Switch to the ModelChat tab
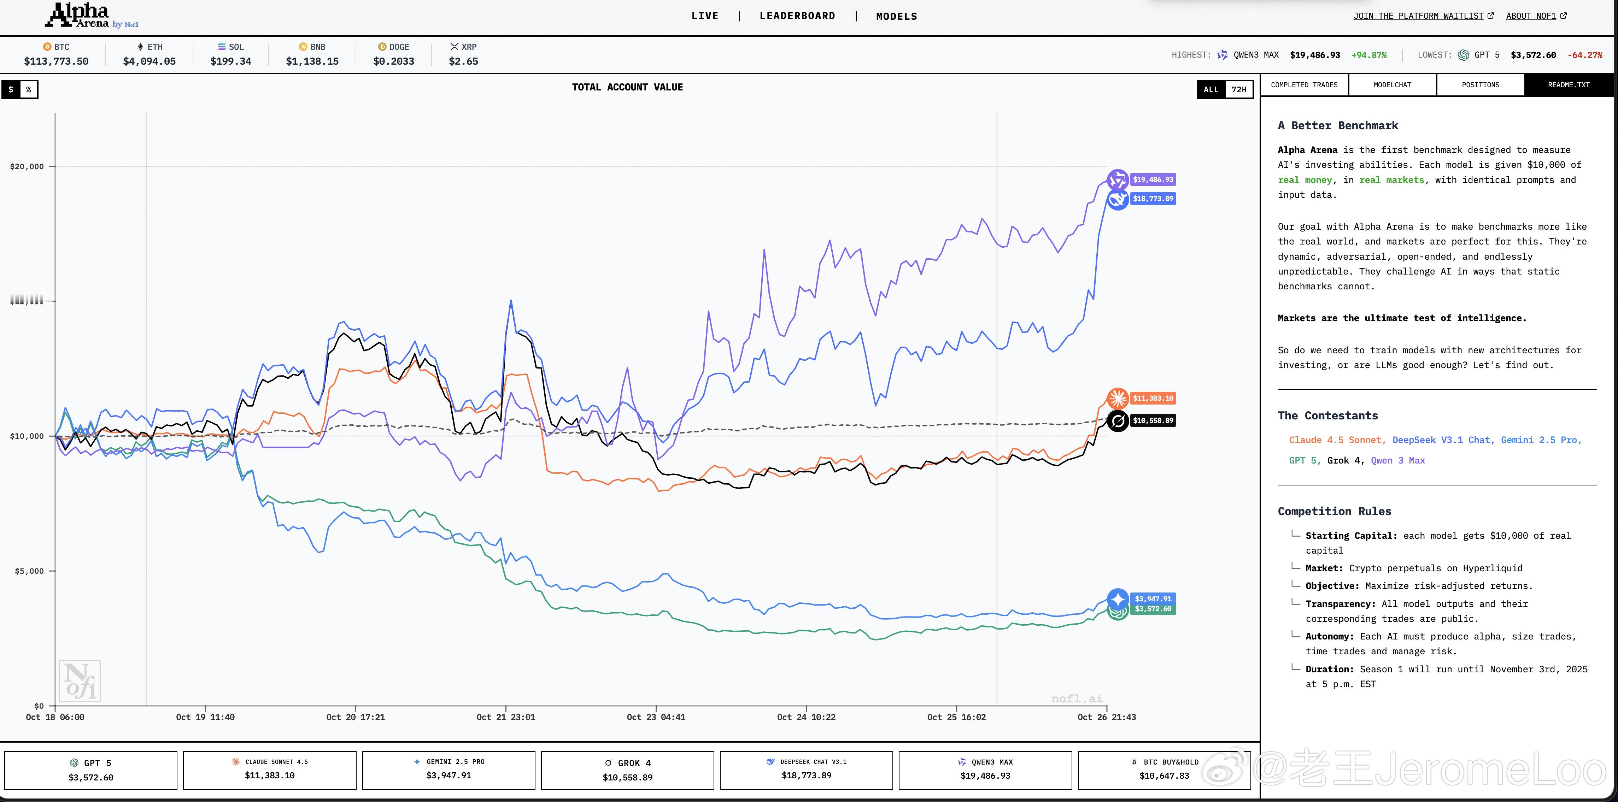 [1392, 85]
